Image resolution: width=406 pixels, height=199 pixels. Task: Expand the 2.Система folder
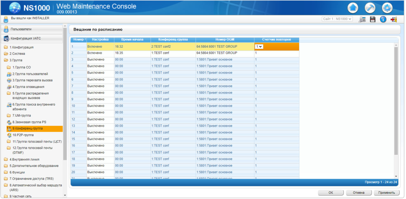click(x=6, y=54)
